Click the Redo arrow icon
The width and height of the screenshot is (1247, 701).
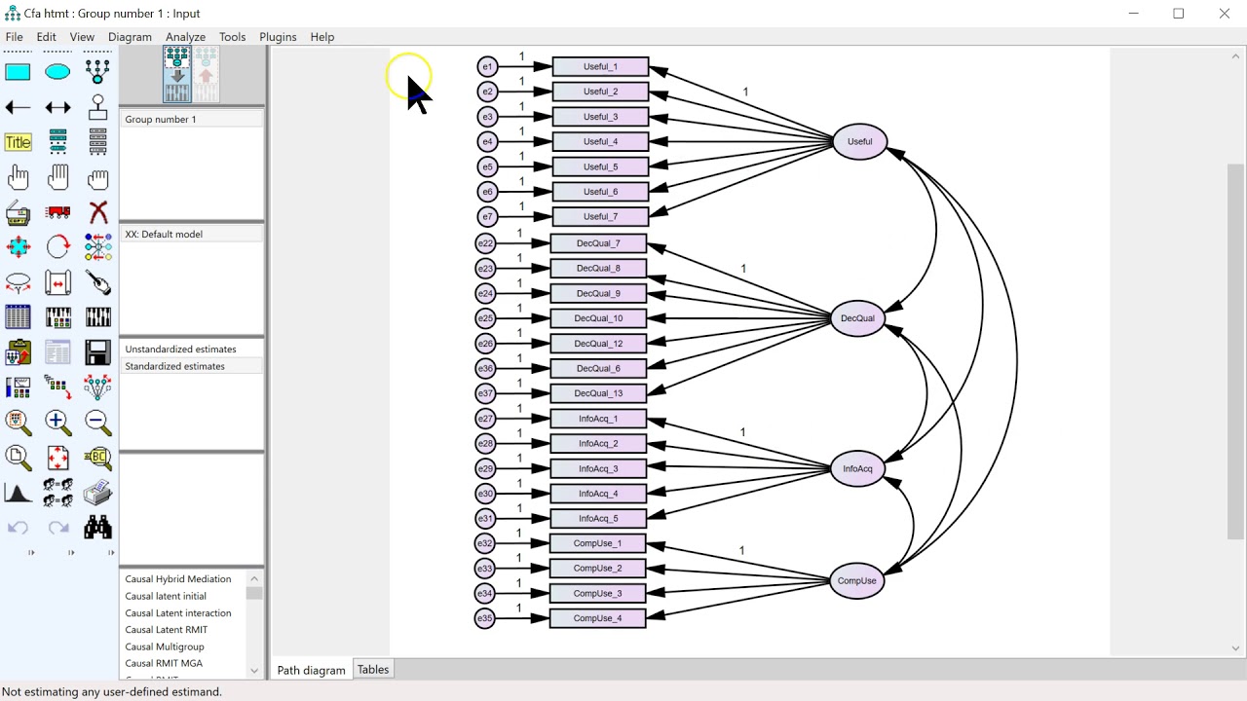tap(57, 528)
